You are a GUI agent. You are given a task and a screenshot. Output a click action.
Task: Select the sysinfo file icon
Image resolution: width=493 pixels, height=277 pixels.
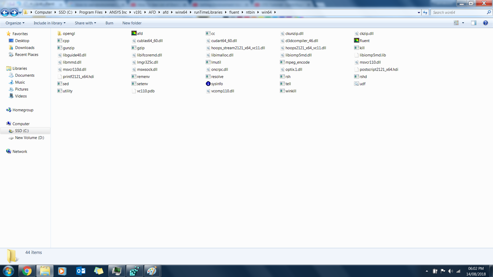pos(208,84)
